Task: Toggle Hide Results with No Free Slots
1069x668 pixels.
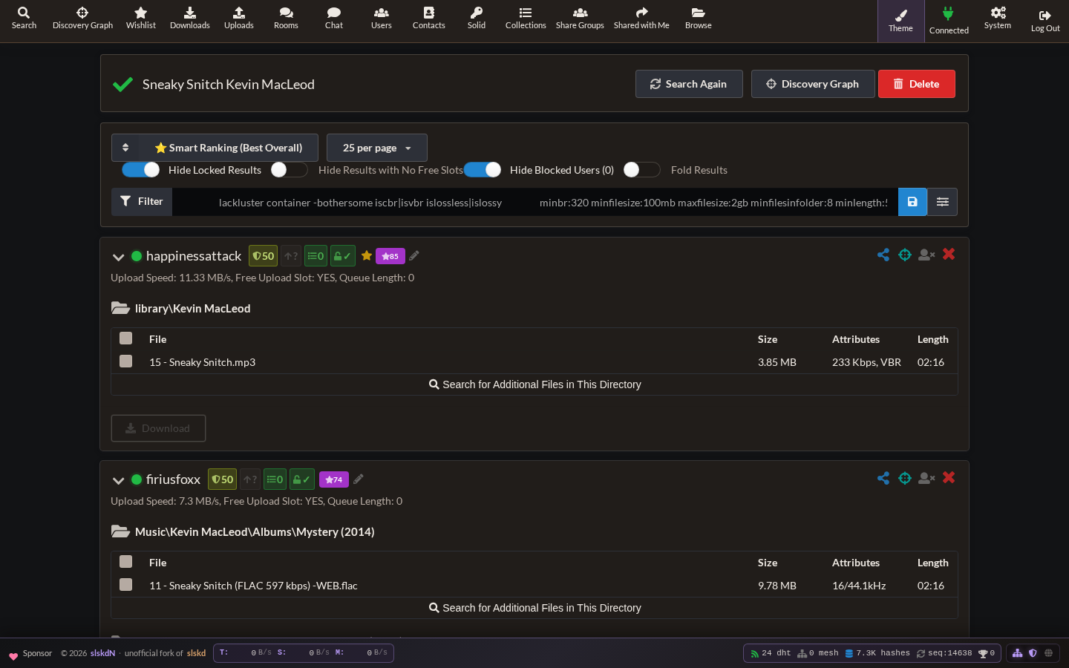Action: click(x=290, y=170)
